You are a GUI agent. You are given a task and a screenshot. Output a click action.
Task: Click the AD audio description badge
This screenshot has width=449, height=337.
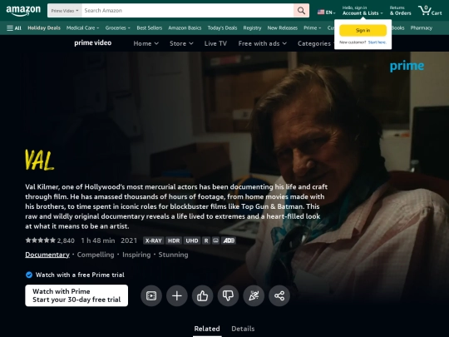click(229, 240)
